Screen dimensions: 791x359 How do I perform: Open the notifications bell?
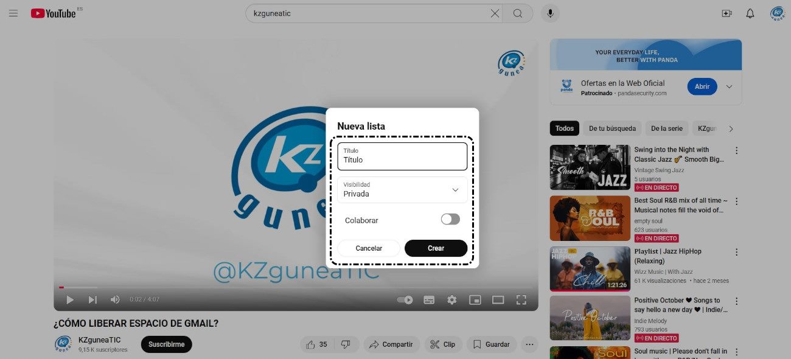point(750,13)
